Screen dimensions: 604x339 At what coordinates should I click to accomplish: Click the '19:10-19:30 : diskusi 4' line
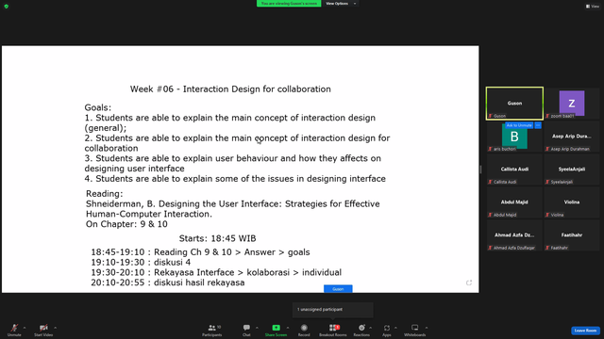141,262
